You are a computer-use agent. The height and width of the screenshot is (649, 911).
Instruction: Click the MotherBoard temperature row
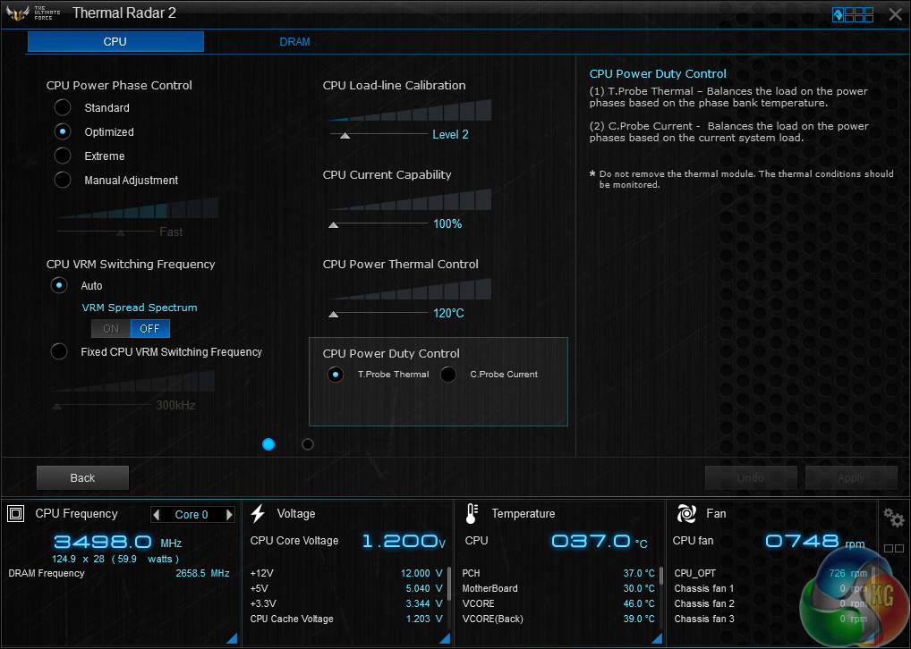pyautogui.click(x=558, y=588)
